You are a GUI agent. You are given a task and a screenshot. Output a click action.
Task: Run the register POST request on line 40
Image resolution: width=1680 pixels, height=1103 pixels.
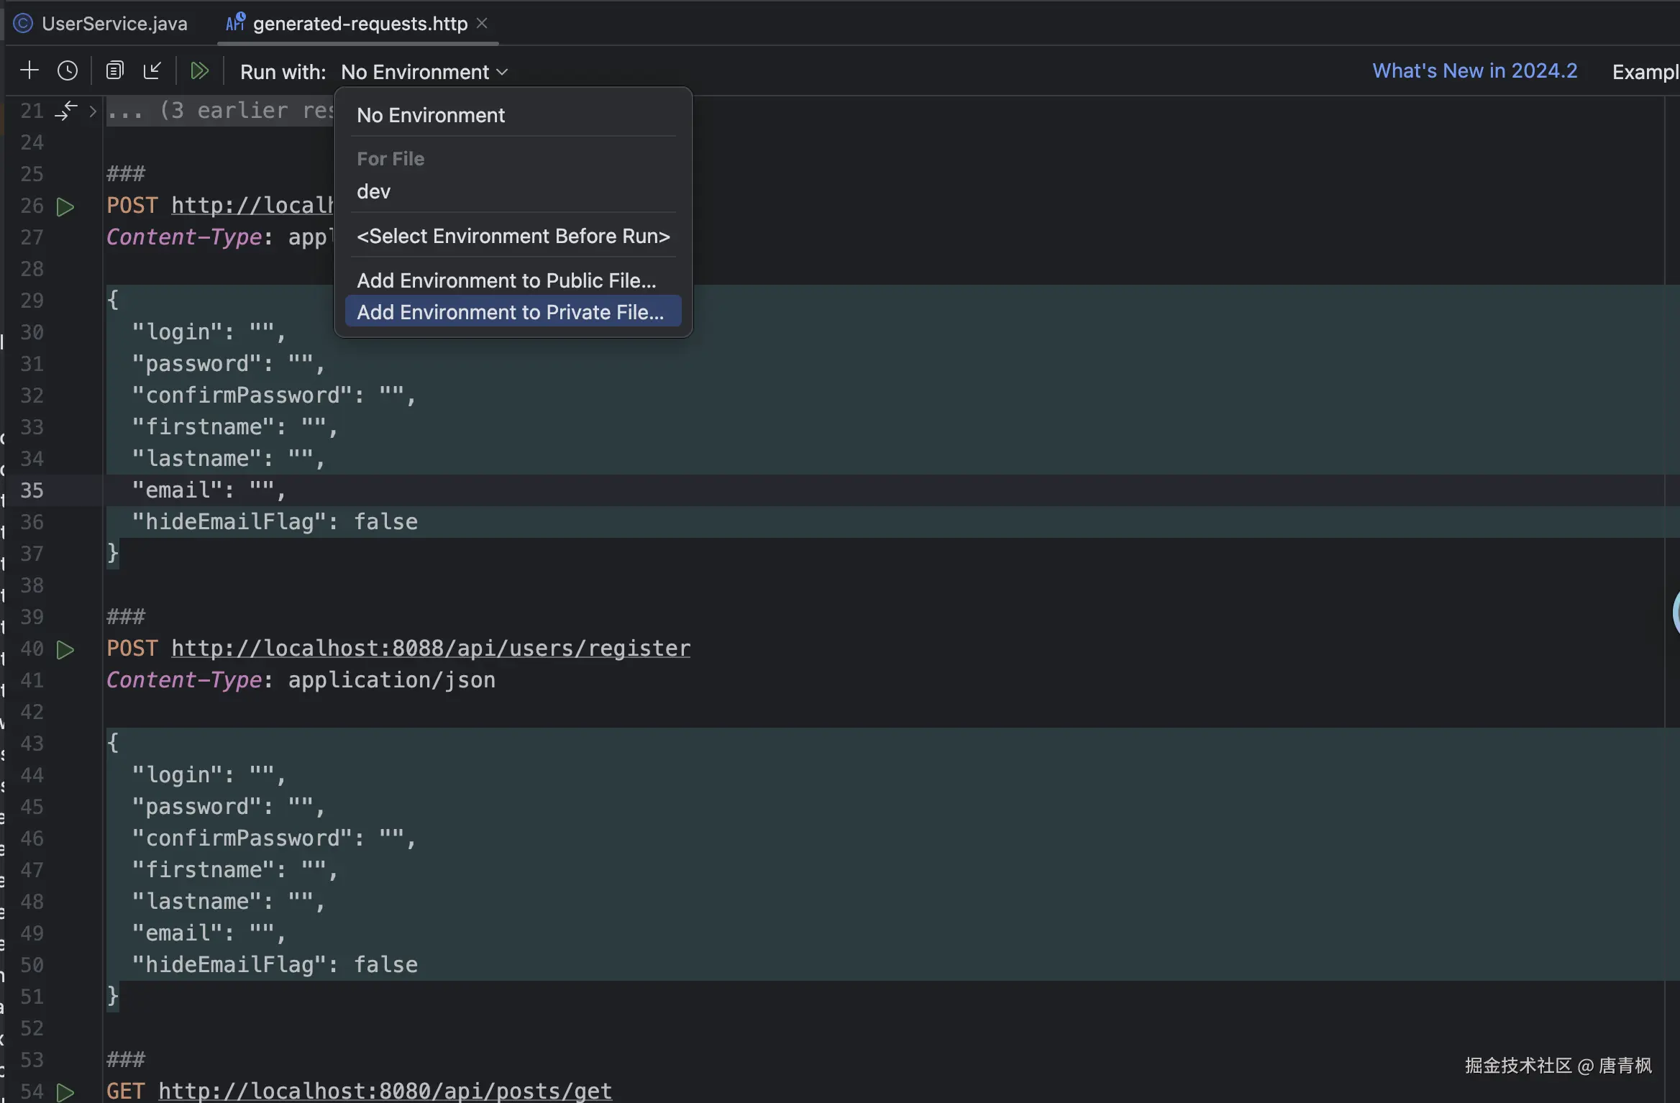(x=65, y=650)
